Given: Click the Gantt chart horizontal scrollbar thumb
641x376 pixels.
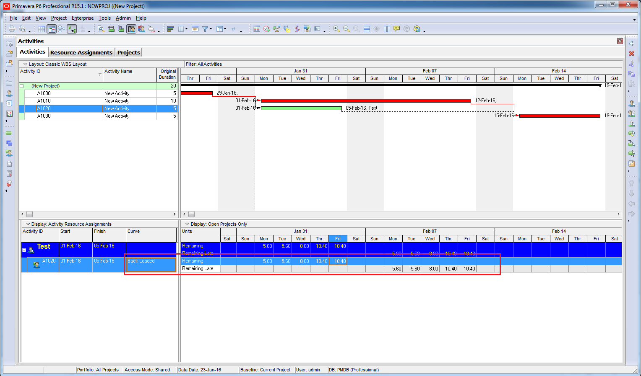Looking at the screenshot, I should [191, 214].
